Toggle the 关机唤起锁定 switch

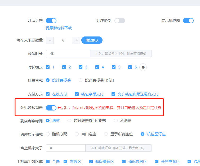51,108
